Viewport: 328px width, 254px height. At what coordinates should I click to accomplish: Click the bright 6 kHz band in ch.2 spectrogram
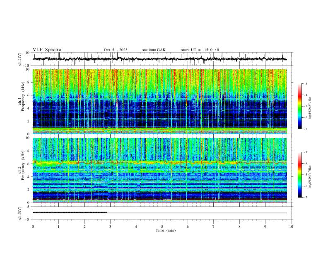pos(159,162)
